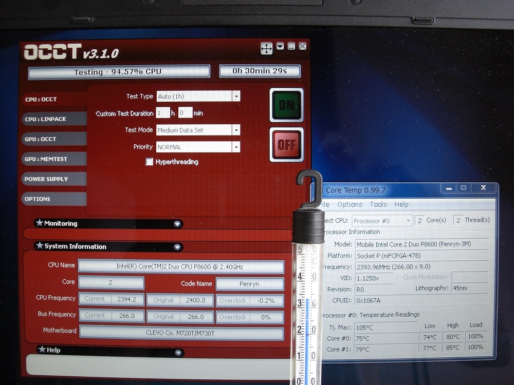Click the Lithography value 45nm
The width and height of the screenshot is (514, 385).
(x=470, y=288)
